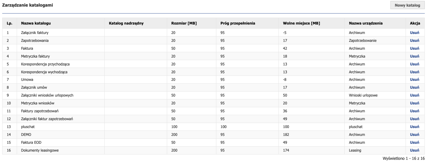Remove the pluschat catalog via Usuń
This screenshot has width=427, height=162.
tap(414, 127)
